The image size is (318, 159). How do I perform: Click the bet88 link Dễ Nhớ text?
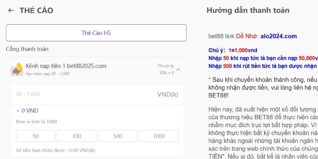coord(234,36)
